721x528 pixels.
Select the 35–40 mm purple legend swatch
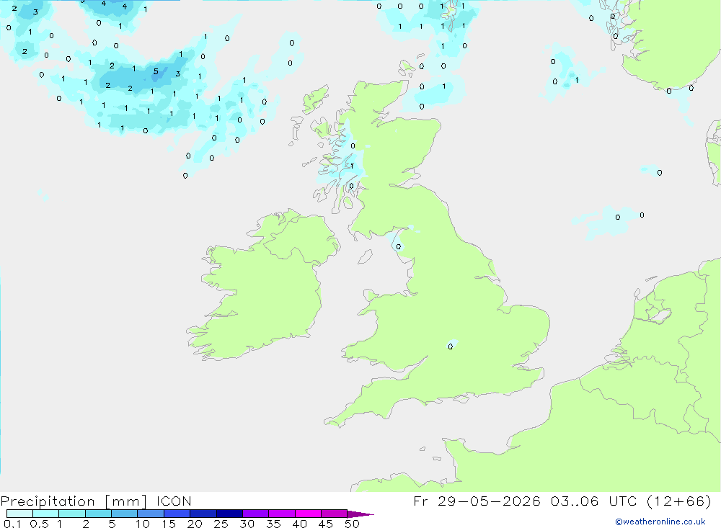click(x=282, y=514)
